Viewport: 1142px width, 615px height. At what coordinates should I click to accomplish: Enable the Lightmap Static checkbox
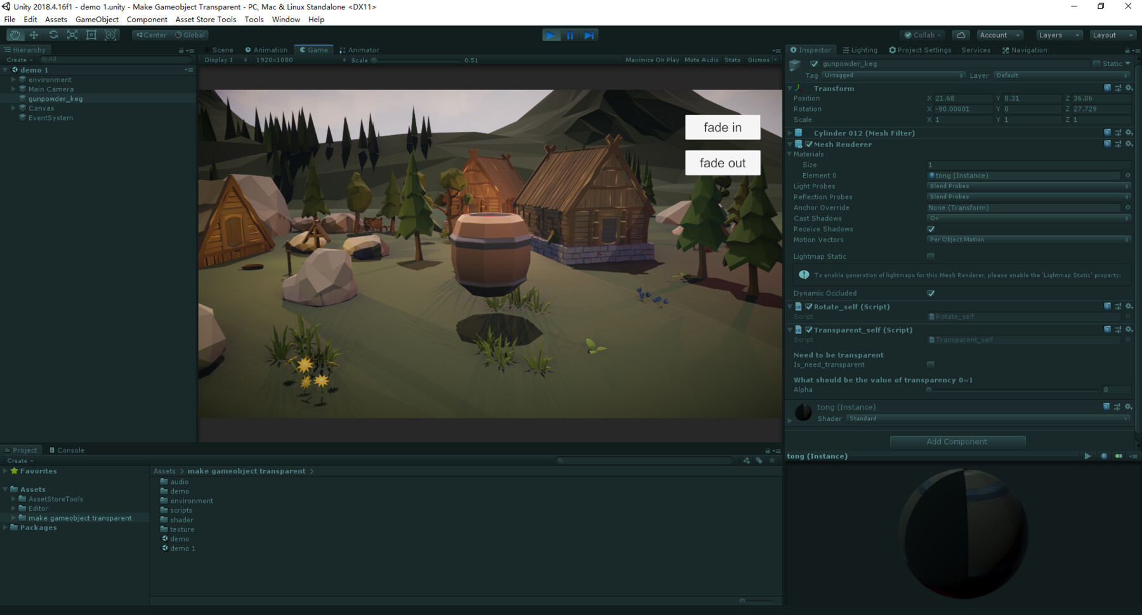click(x=931, y=256)
